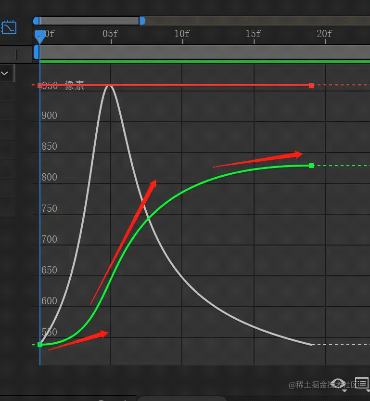This screenshot has height=401, width=370.
Task: Click the Graph Editor icon
Action: (9, 27)
